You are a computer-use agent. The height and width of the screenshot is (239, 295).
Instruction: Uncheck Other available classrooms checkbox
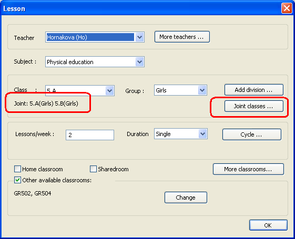17,180
